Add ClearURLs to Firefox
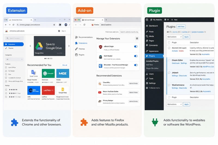This screenshot has width=218, height=145. tap(134, 84)
